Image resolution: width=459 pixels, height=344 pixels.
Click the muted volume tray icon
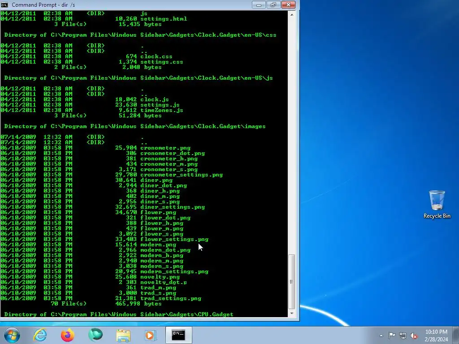414,335
